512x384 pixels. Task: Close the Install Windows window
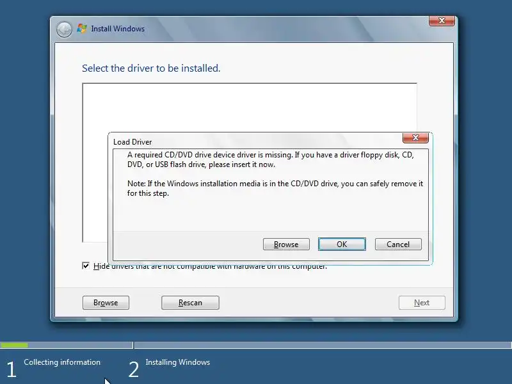click(442, 20)
